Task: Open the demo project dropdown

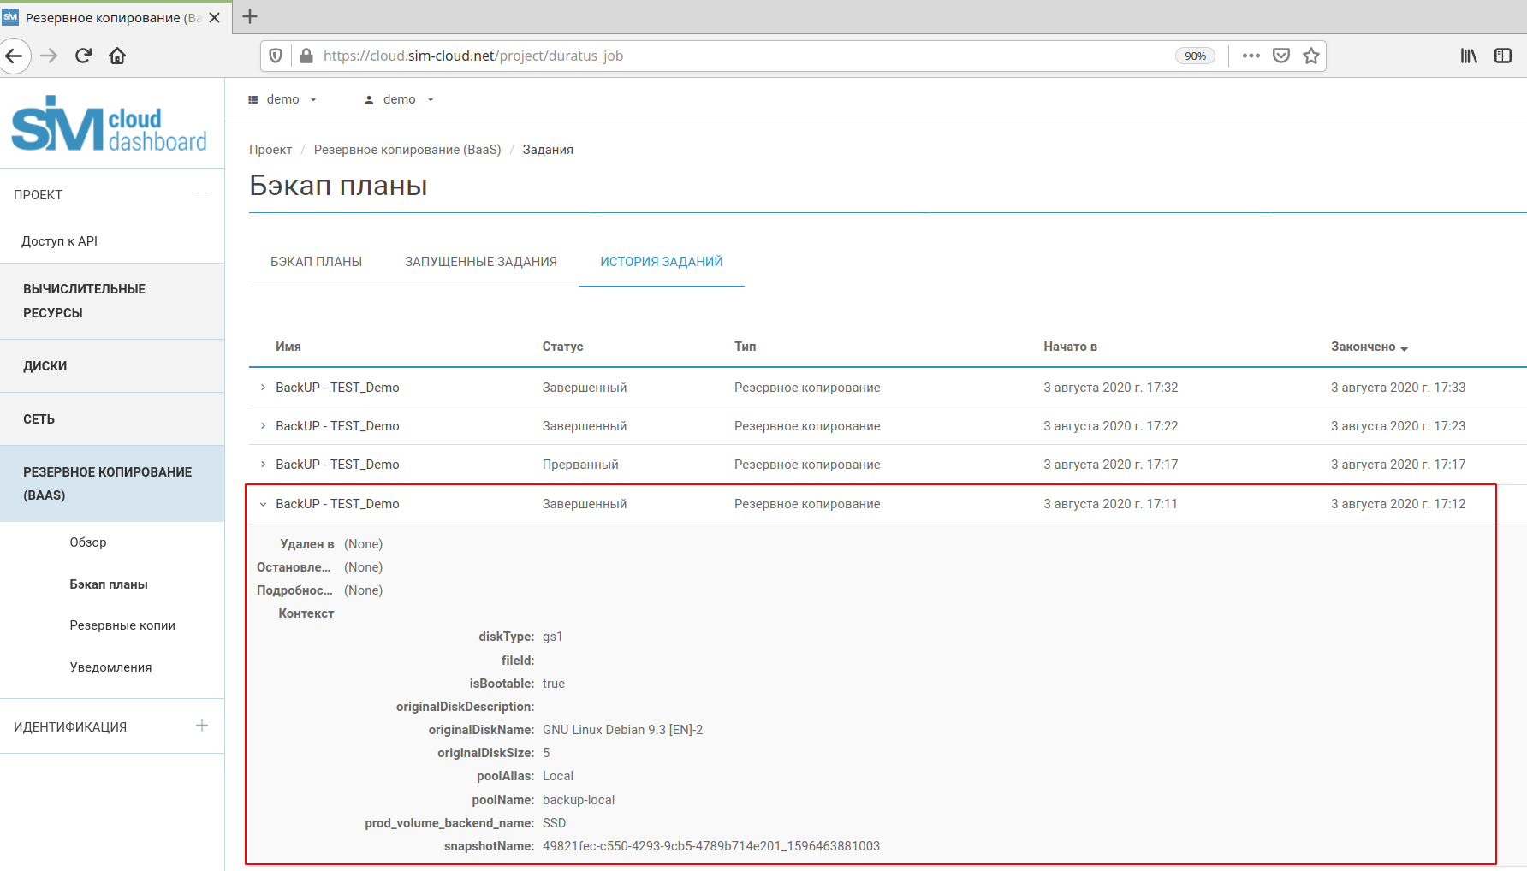Action: 282,100
